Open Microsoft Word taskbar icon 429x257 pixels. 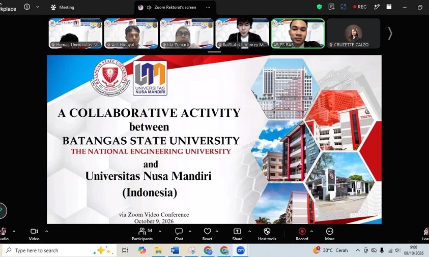click(x=175, y=250)
